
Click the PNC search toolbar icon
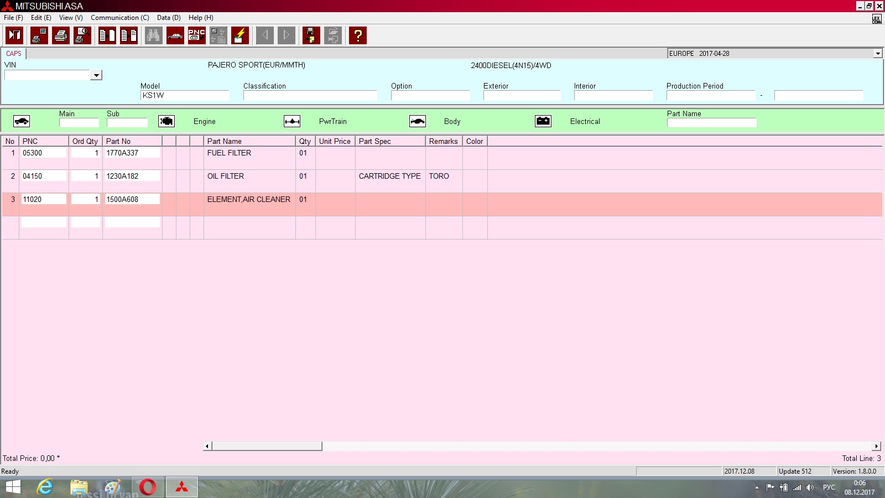(x=196, y=35)
